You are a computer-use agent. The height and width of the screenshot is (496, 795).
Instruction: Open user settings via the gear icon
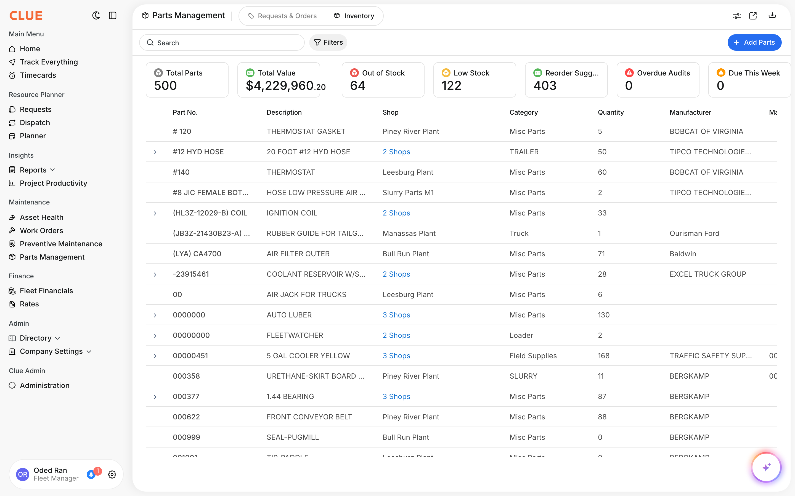pos(112,474)
